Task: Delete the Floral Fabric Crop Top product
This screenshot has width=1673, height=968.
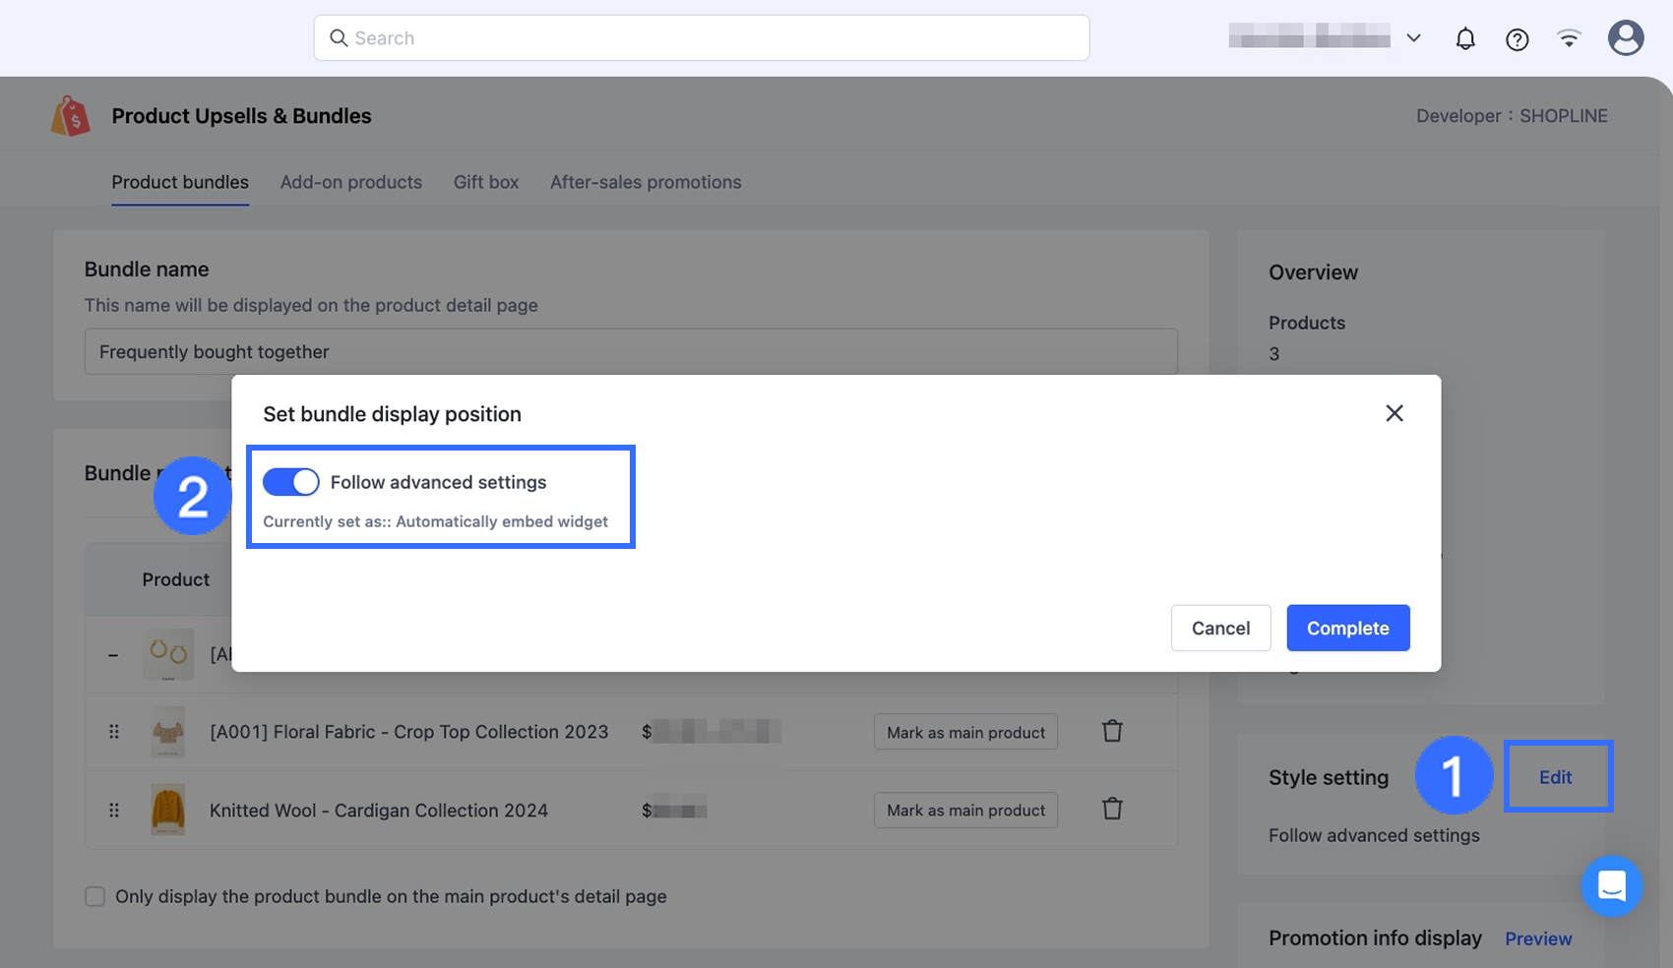Action: coord(1112,731)
